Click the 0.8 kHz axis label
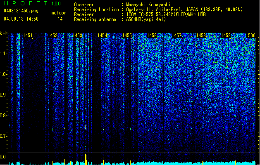 click(x=3, y=115)
